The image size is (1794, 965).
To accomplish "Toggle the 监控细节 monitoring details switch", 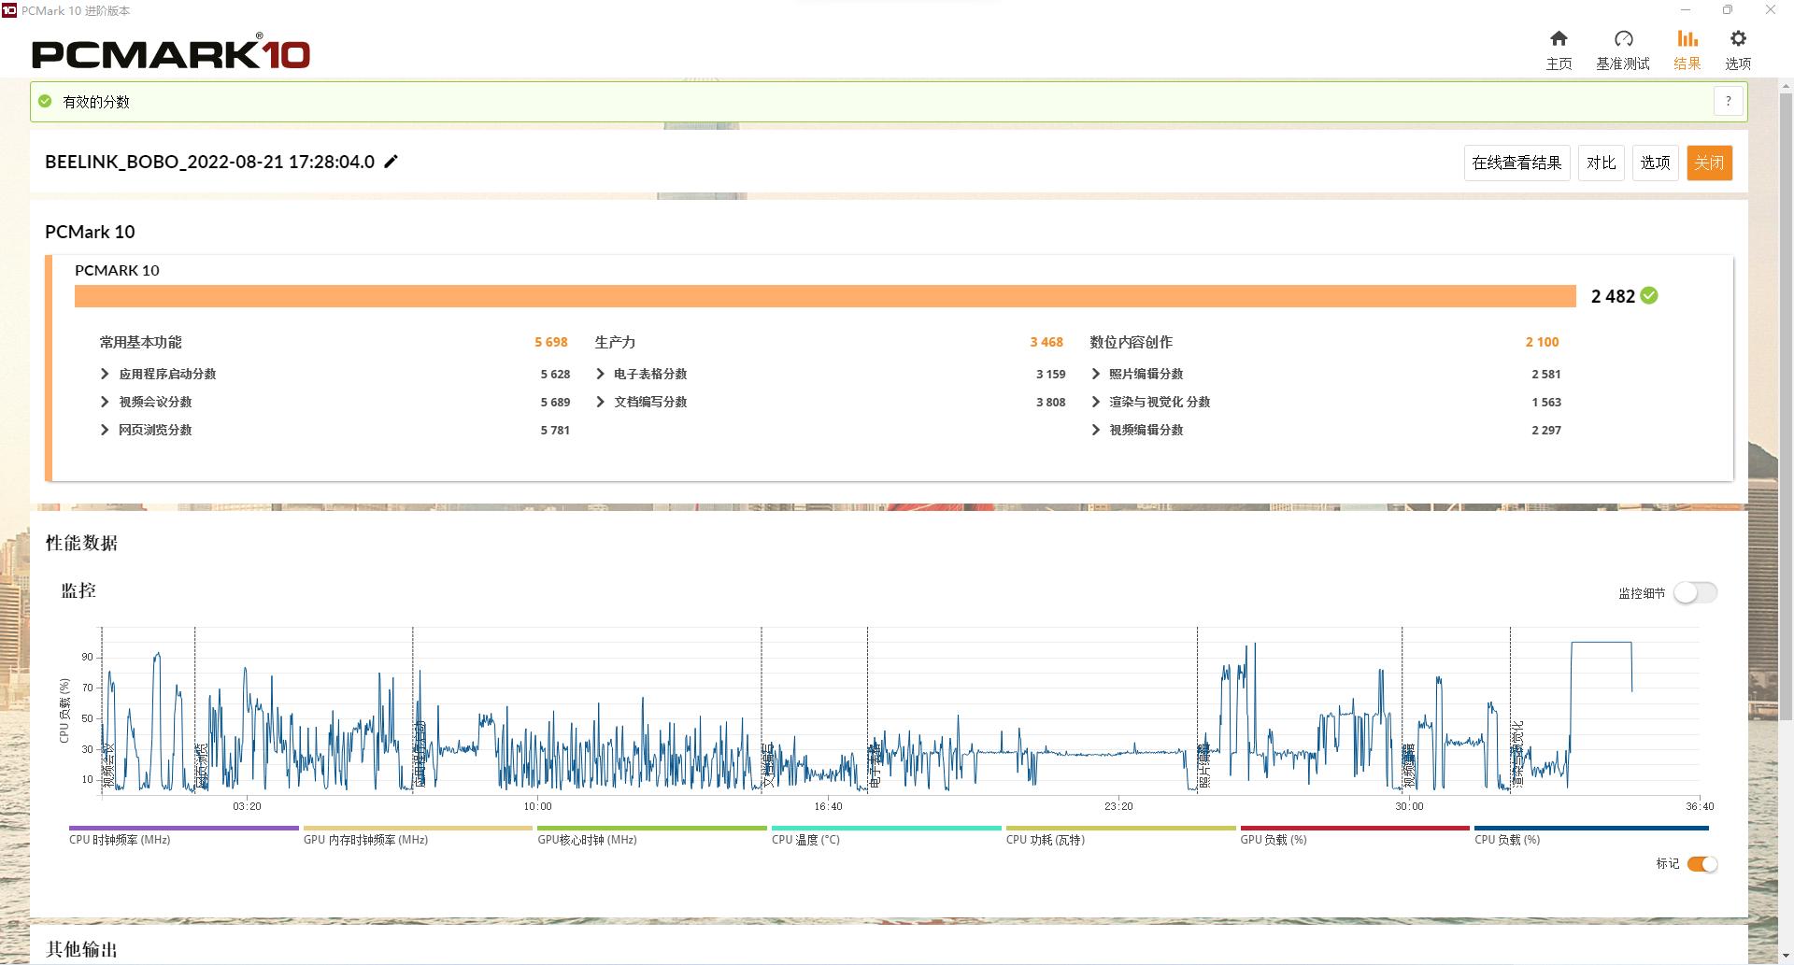I will point(1694,592).
